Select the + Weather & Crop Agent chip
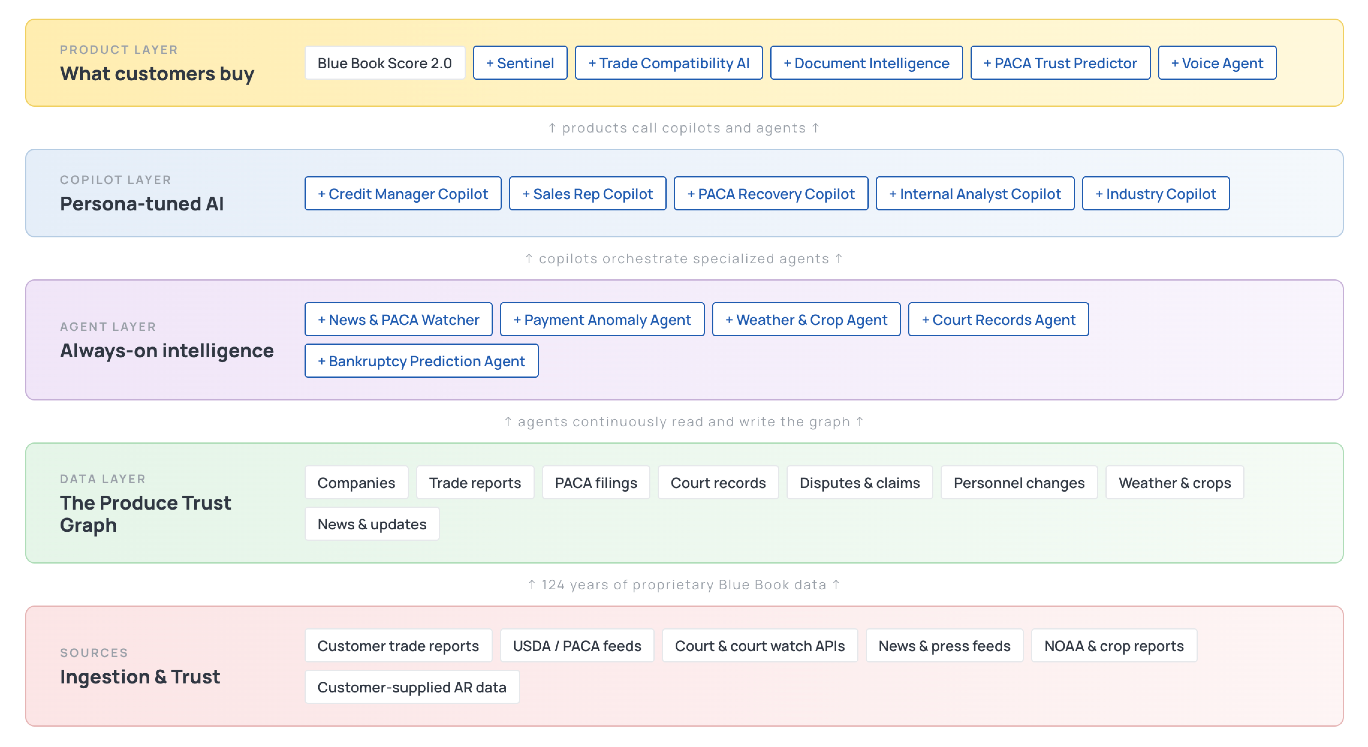1368x747 pixels. (806, 320)
